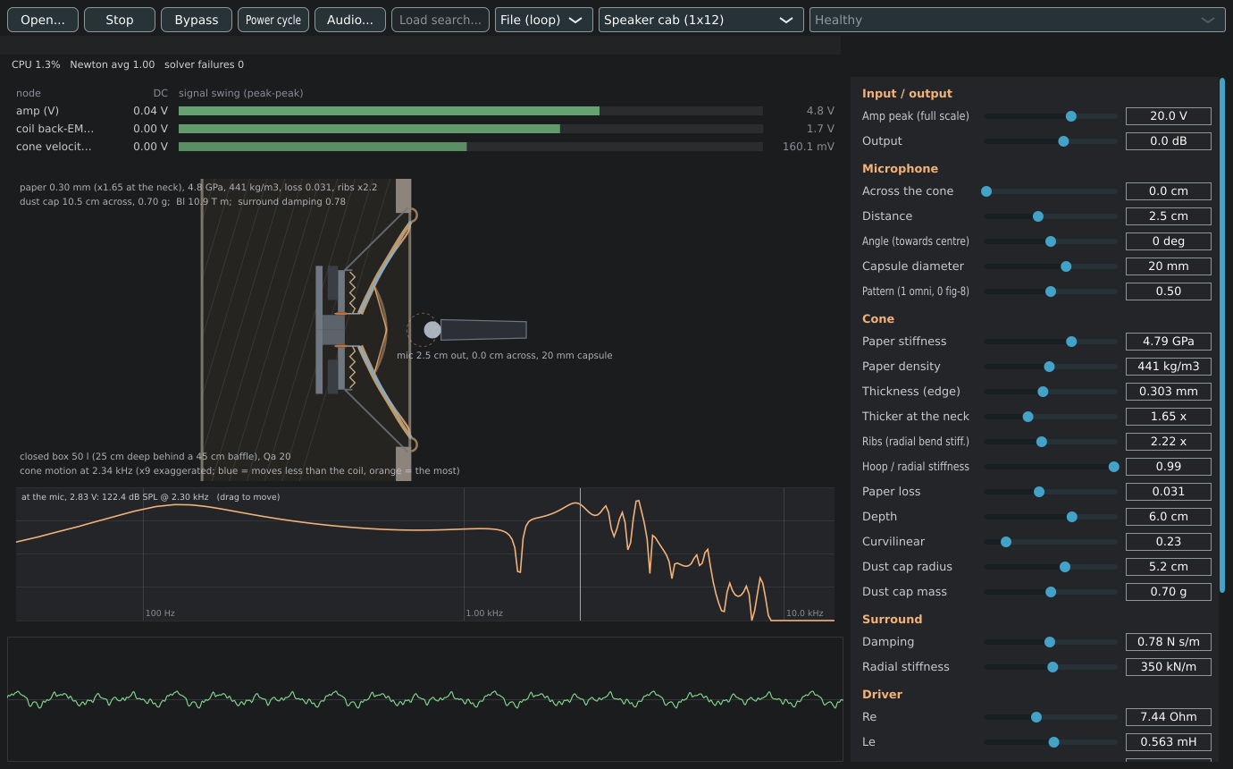The image size is (1233, 769).
Task: Click the Load search... button
Action: pyautogui.click(x=440, y=20)
